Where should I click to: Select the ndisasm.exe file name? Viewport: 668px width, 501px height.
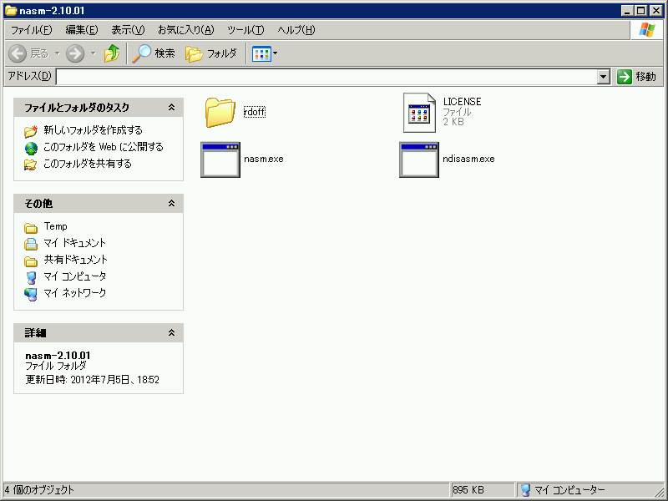(x=468, y=159)
